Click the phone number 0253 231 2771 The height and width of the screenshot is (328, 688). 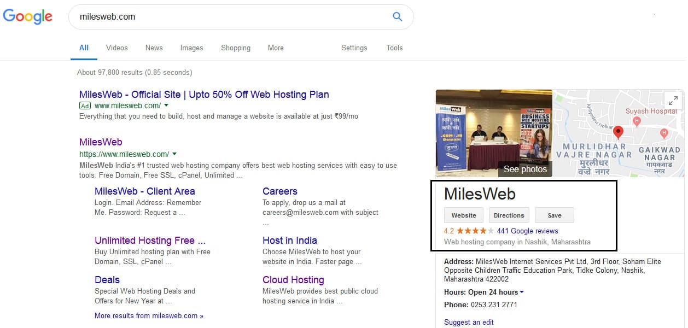pos(494,304)
